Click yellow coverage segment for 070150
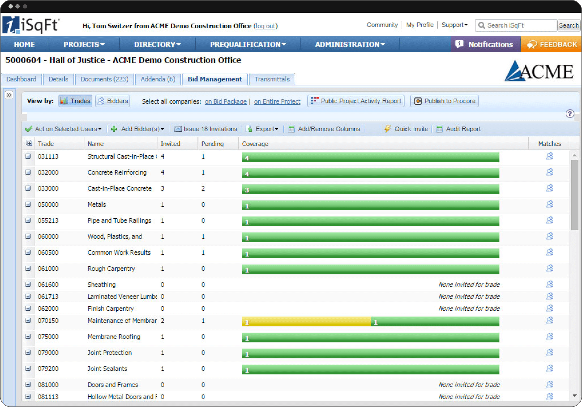Image resolution: width=582 pixels, height=407 pixels. pos(306,322)
